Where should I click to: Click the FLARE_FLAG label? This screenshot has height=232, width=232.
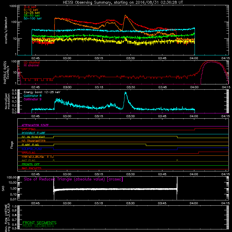(30, 145)
